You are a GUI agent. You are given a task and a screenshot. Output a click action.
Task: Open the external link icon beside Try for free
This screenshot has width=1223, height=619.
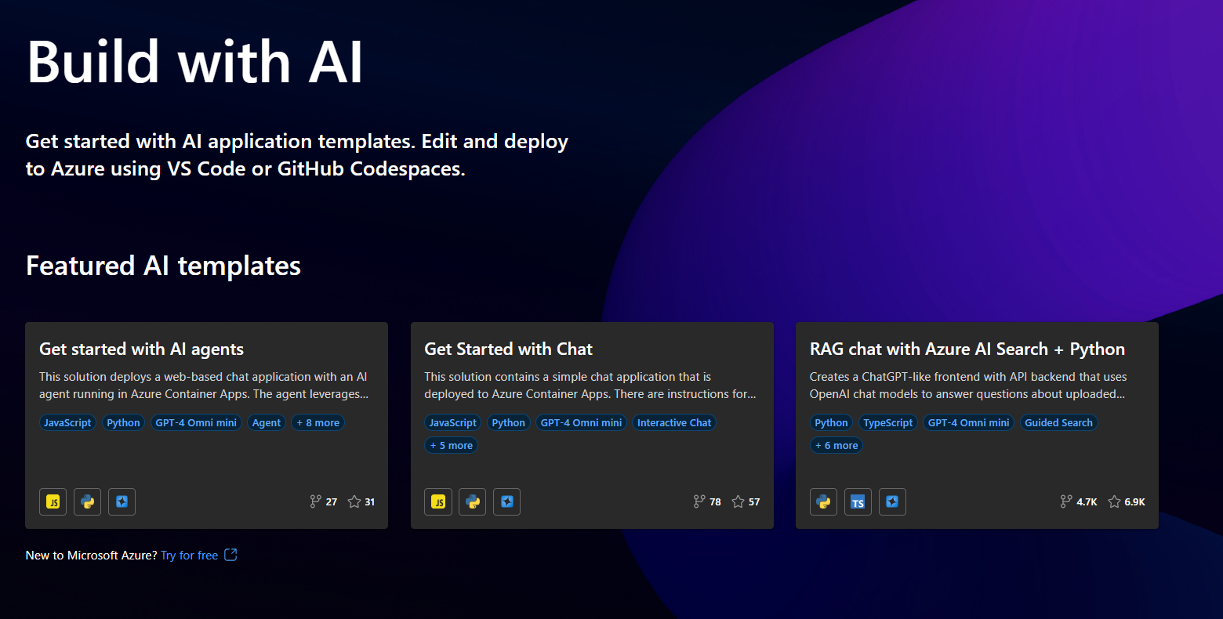(230, 555)
